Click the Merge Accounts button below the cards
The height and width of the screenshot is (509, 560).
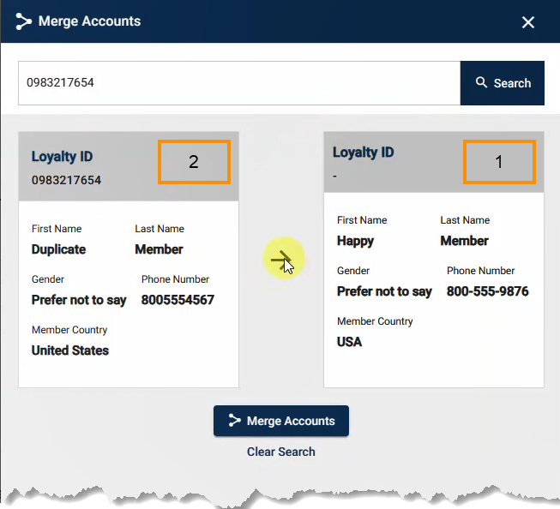click(x=281, y=421)
